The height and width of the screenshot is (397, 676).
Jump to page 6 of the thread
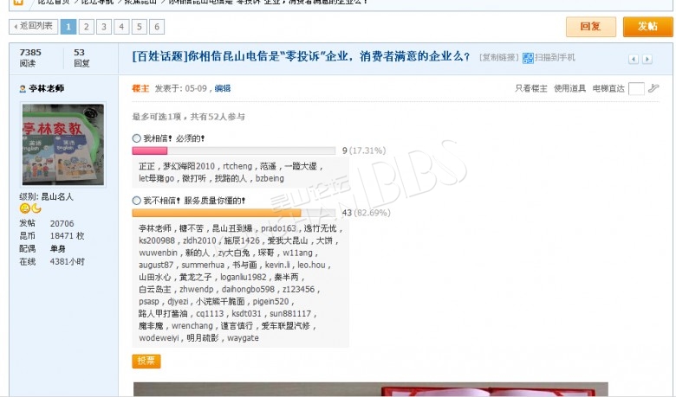coord(156,27)
